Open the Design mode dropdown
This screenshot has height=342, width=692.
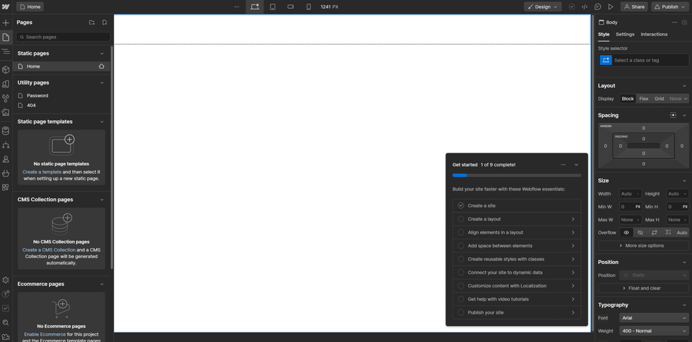[x=543, y=7]
